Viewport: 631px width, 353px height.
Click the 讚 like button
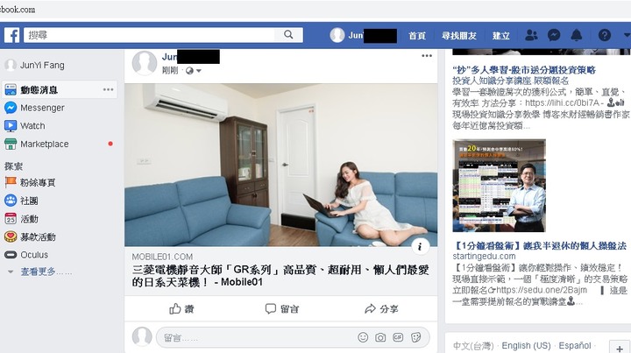point(181,309)
